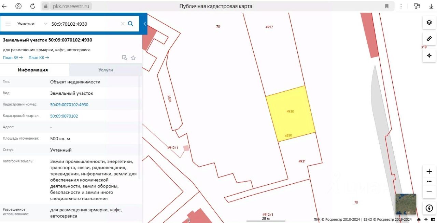Image resolution: width=437 pixels, height=223 pixels.
Task: Collapse the side panel with left chevron
Action: coord(145,24)
